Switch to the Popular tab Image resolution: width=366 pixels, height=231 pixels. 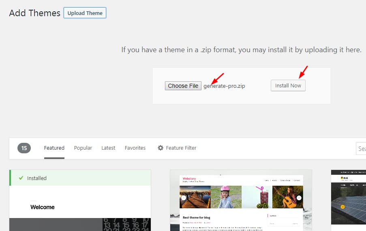tap(83, 148)
